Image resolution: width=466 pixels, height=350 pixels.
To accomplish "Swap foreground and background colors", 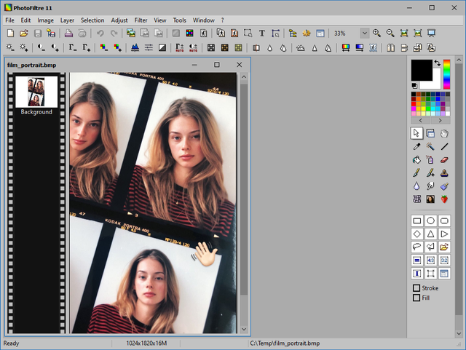I will [x=437, y=63].
